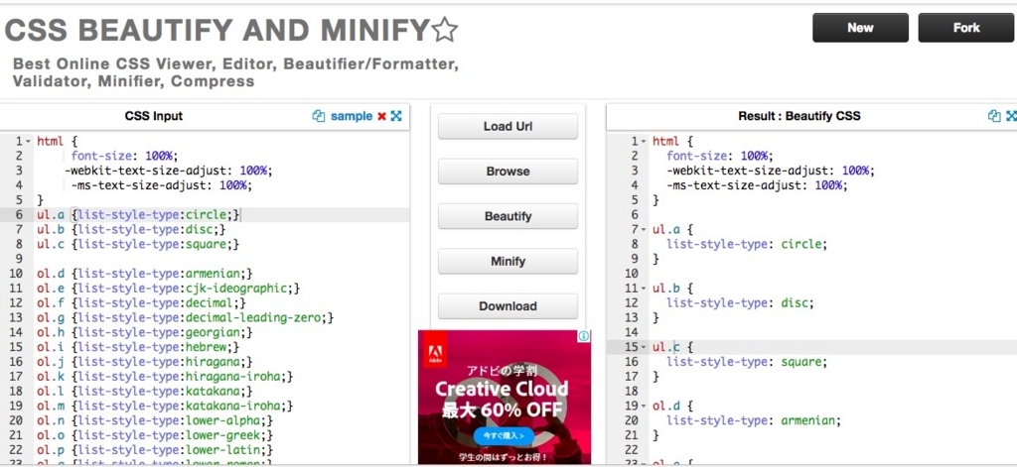The width and height of the screenshot is (1017, 467).
Task: Click input line 'ol.n' with lower-alpha
Action: pyautogui.click(x=155, y=421)
